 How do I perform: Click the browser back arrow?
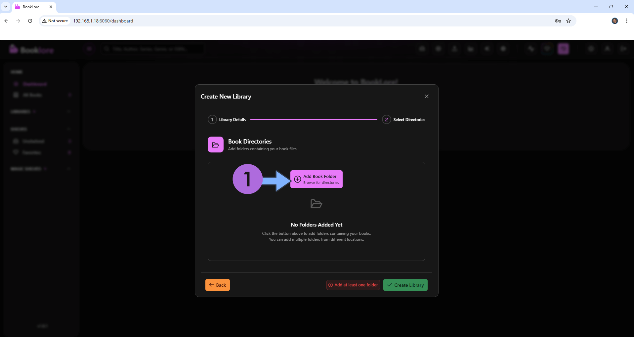click(x=6, y=21)
